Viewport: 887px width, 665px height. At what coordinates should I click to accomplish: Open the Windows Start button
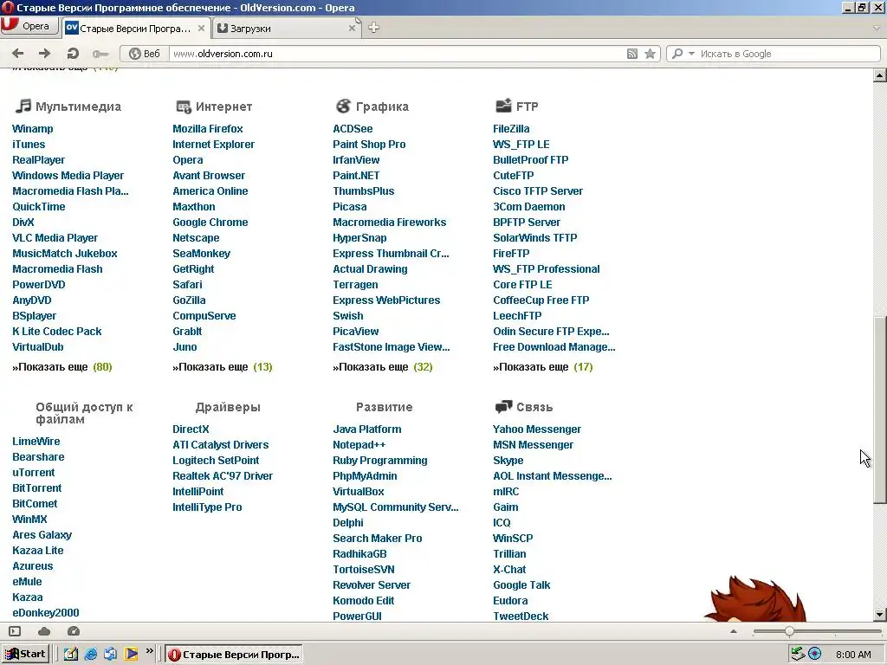click(x=25, y=655)
